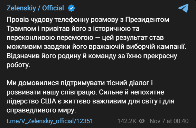Click the word переконливою in the message
Image resolution: width=196 pixels, height=128 pixels.
click(x=31, y=38)
